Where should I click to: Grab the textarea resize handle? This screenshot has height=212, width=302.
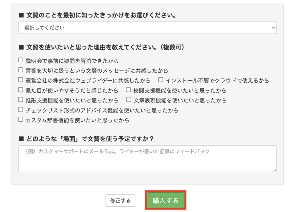[x=274, y=170]
